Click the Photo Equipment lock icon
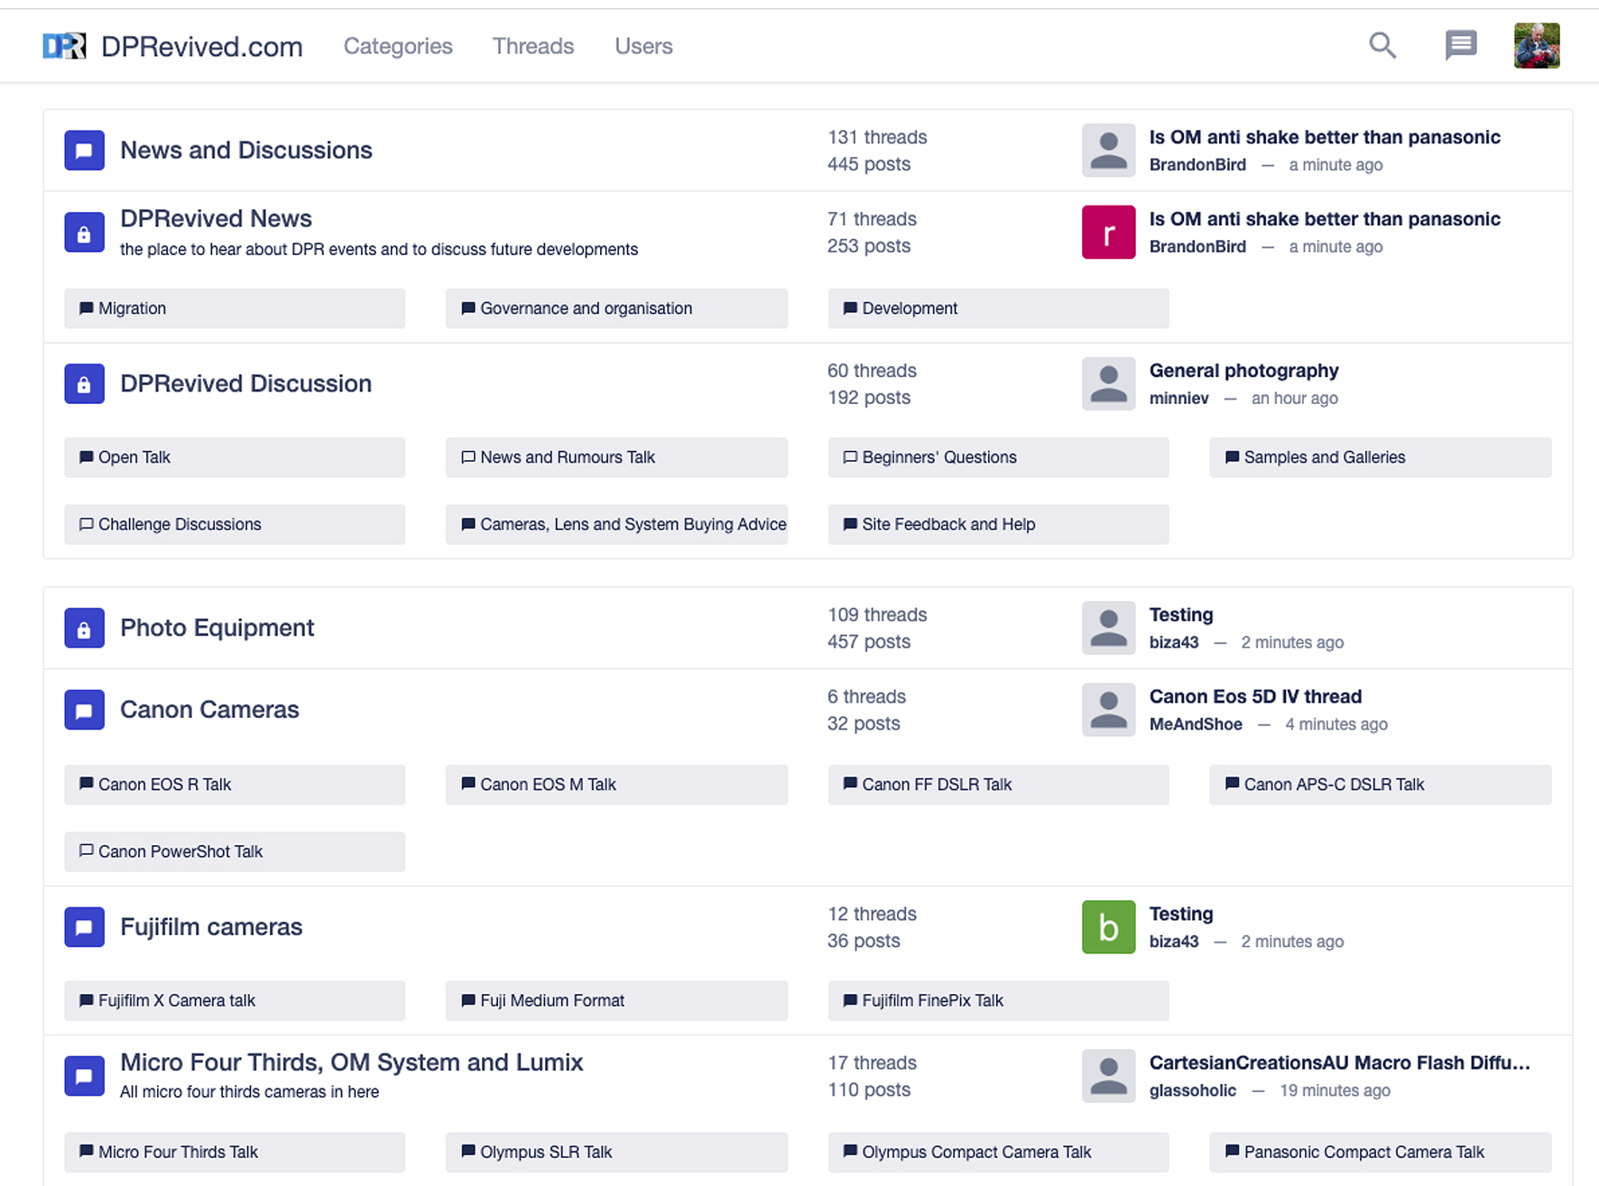Image resolution: width=1599 pixels, height=1186 pixels. [x=84, y=628]
